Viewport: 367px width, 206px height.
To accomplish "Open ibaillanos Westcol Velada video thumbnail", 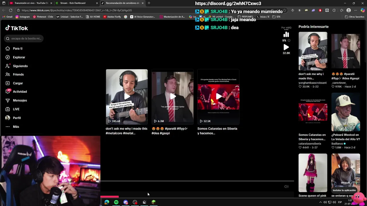I will click(346, 112).
